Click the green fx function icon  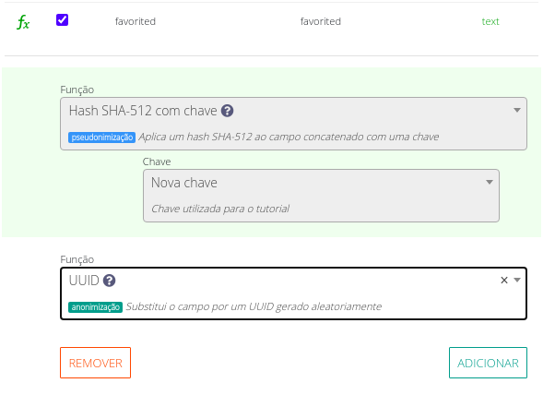23,22
